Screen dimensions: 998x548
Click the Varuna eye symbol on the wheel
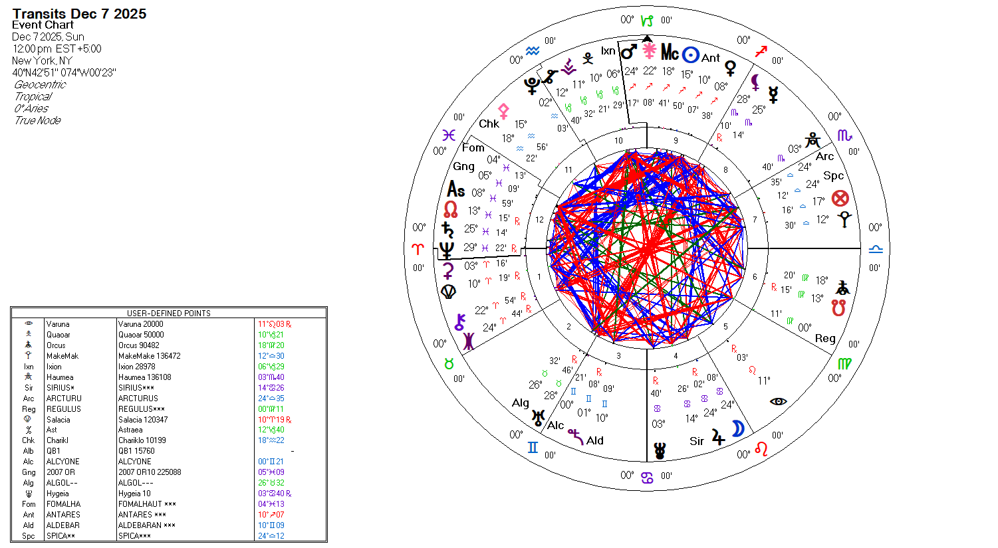coord(778,401)
